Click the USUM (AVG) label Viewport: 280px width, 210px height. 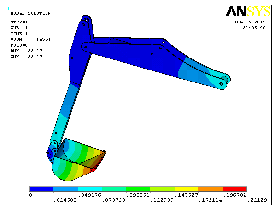(30, 39)
